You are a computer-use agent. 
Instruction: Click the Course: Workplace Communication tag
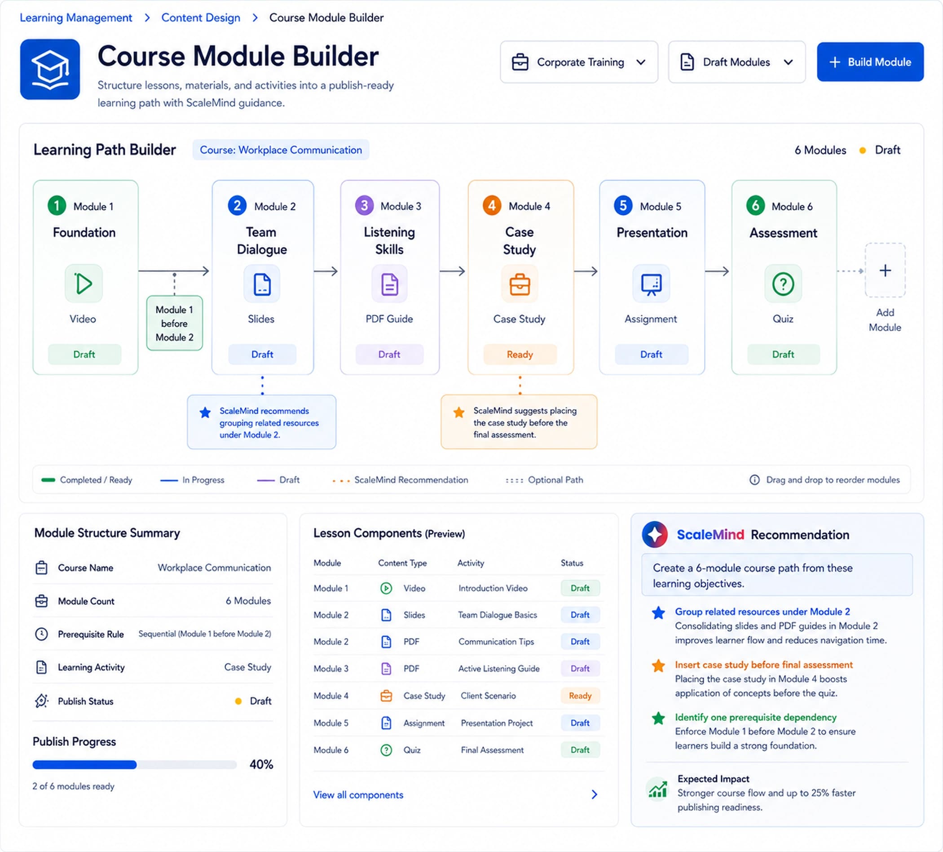point(281,150)
